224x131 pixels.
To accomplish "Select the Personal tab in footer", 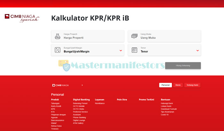I will pos(165,85).
